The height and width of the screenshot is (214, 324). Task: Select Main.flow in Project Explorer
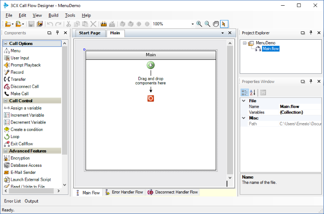pos(271,49)
